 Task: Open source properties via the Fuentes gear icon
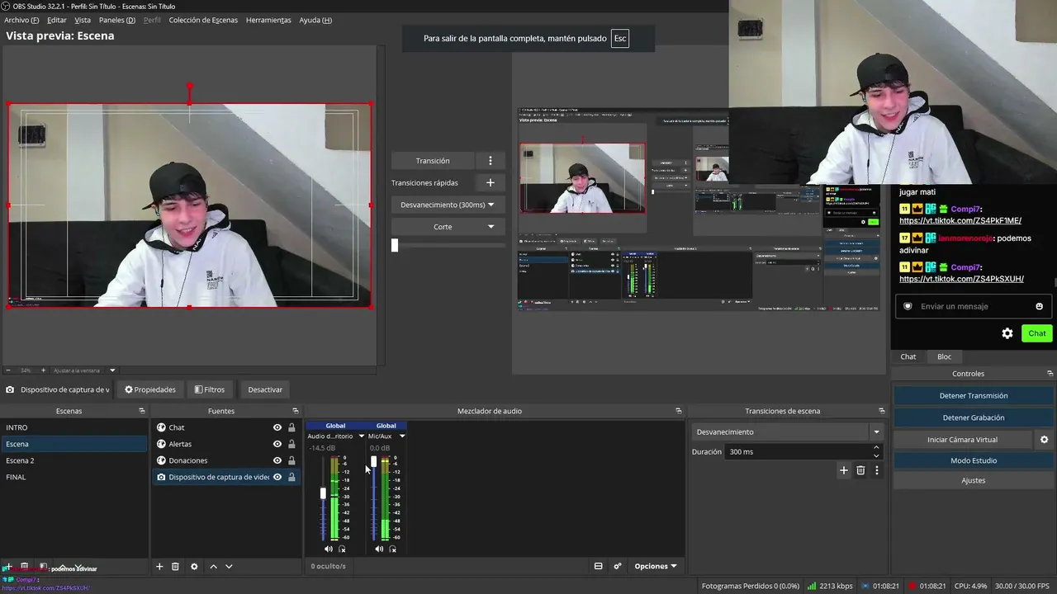click(194, 567)
